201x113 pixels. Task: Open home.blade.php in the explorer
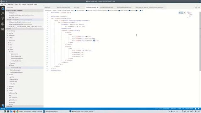[15, 70]
